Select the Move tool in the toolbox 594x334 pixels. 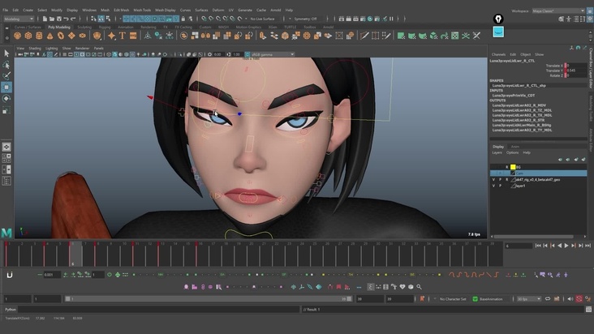(6, 87)
